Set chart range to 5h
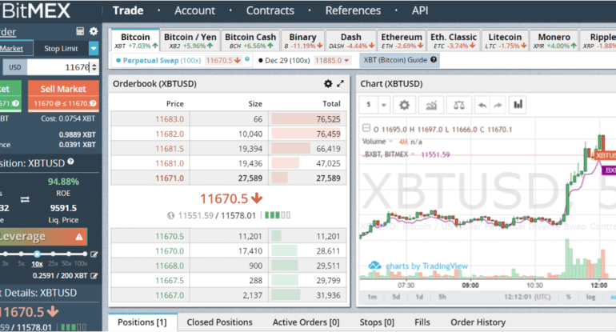The image size is (616, 332). pos(442,297)
